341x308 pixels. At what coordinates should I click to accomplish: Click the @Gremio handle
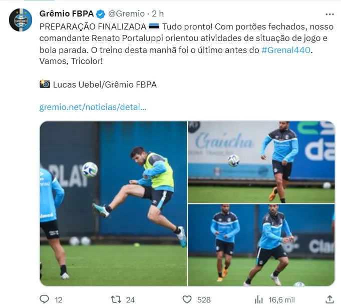(x=126, y=13)
